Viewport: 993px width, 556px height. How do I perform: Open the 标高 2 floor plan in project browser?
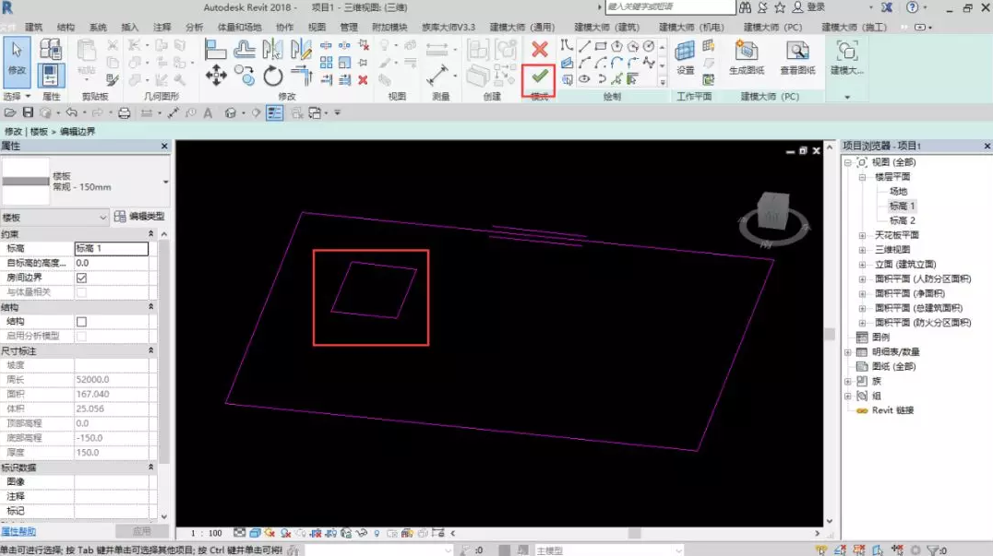click(x=902, y=220)
